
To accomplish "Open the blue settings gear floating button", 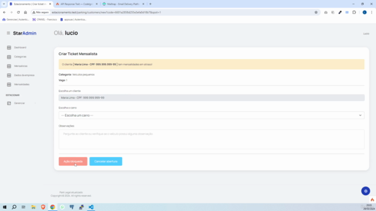I will click(x=365, y=191).
